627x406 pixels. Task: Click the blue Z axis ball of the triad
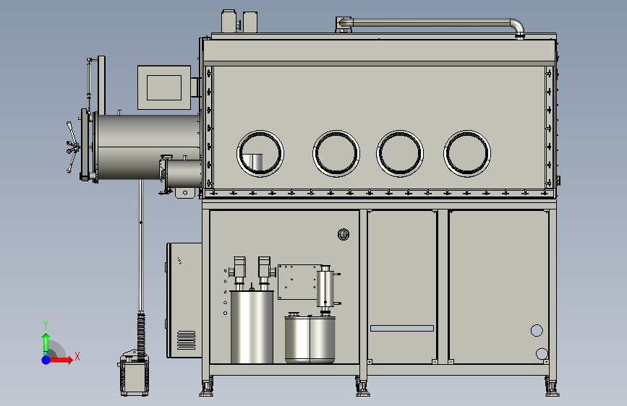point(46,360)
